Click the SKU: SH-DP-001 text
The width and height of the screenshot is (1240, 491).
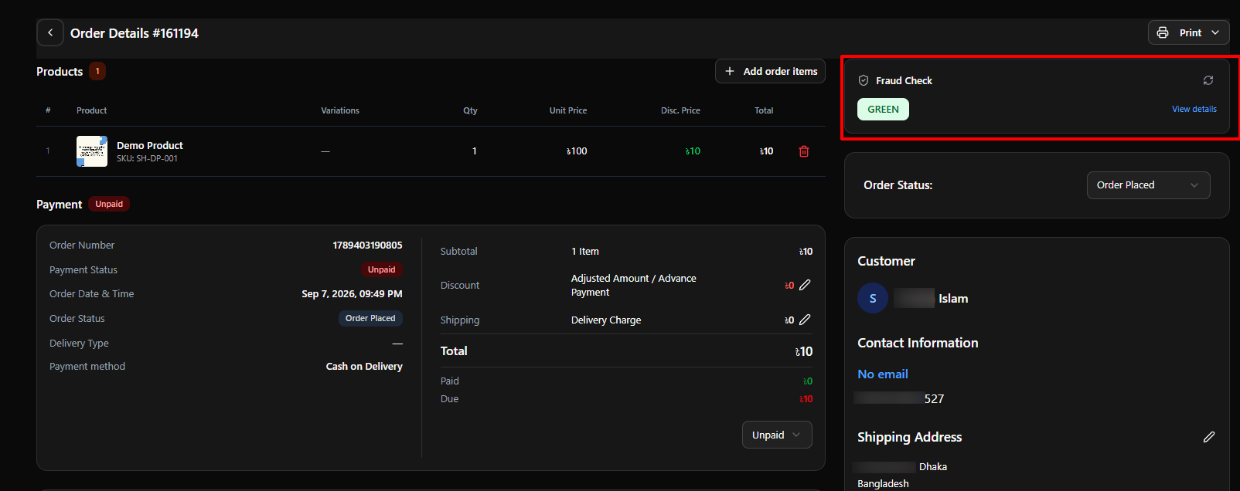(x=147, y=158)
